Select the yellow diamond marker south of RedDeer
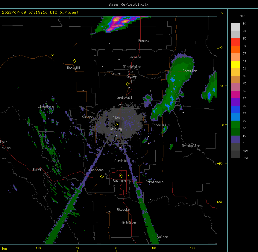Image resolution: width=258 pixels, height=252 pixels. pos(128,84)
